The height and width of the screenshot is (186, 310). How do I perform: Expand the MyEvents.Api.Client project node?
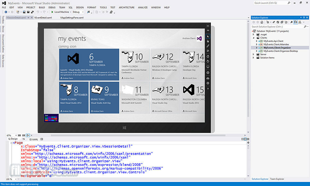257,41
